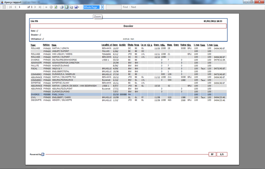Image resolution: width=265 pixels, height=169 pixels.
Task: Refresh the report
Action: (56, 7)
